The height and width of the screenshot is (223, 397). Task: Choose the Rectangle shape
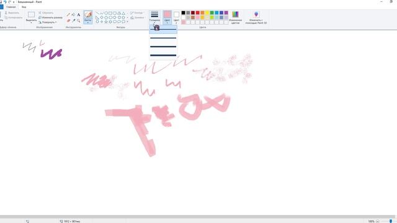110,13
